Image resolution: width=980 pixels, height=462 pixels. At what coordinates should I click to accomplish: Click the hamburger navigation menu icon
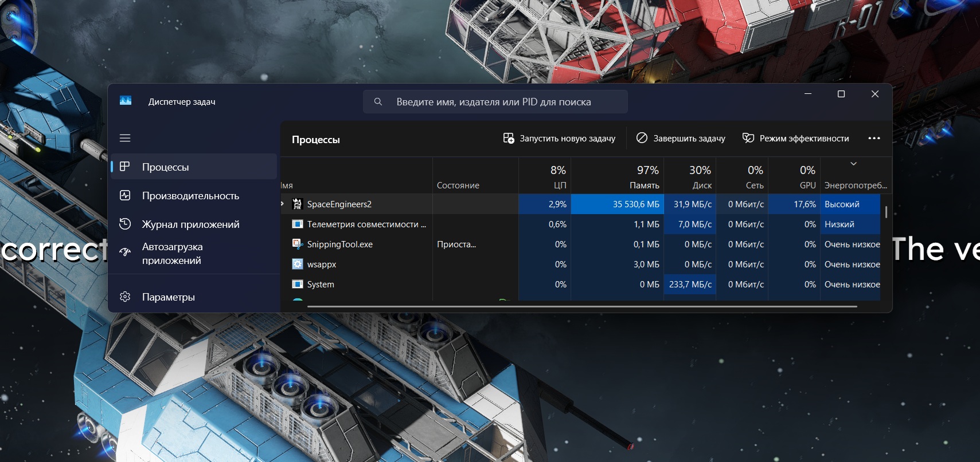(125, 138)
